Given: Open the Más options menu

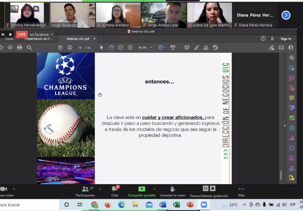Looking at the screenshot, I should click(x=242, y=192).
